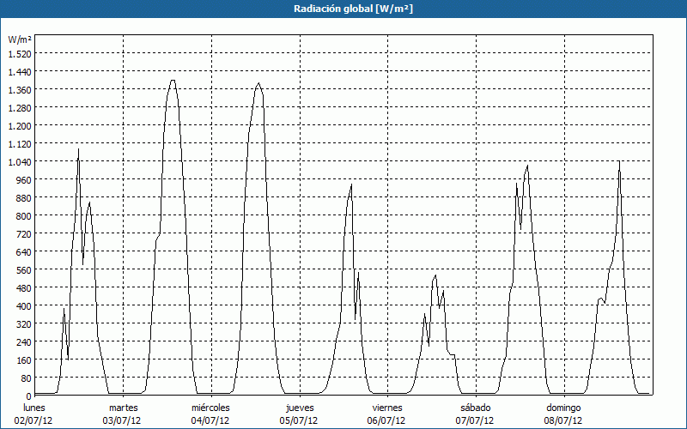The height and width of the screenshot is (429, 687).
Task: Click the 800 y-axis value
Action: 24,216
